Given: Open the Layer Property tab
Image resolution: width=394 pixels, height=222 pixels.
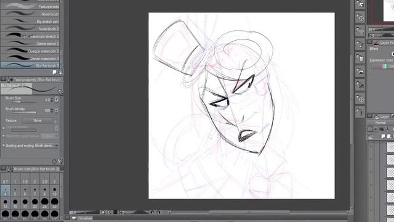Looking at the screenshot, I should click(384, 43).
